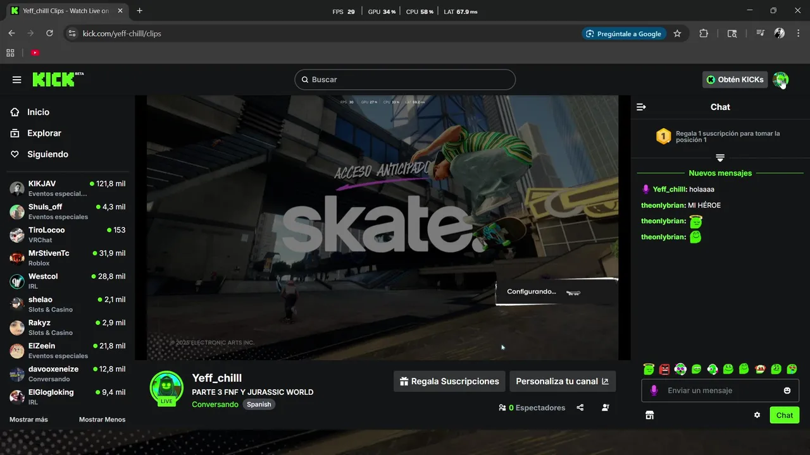Click the address bar URL
The height and width of the screenshot is (455, 810).
122,33
